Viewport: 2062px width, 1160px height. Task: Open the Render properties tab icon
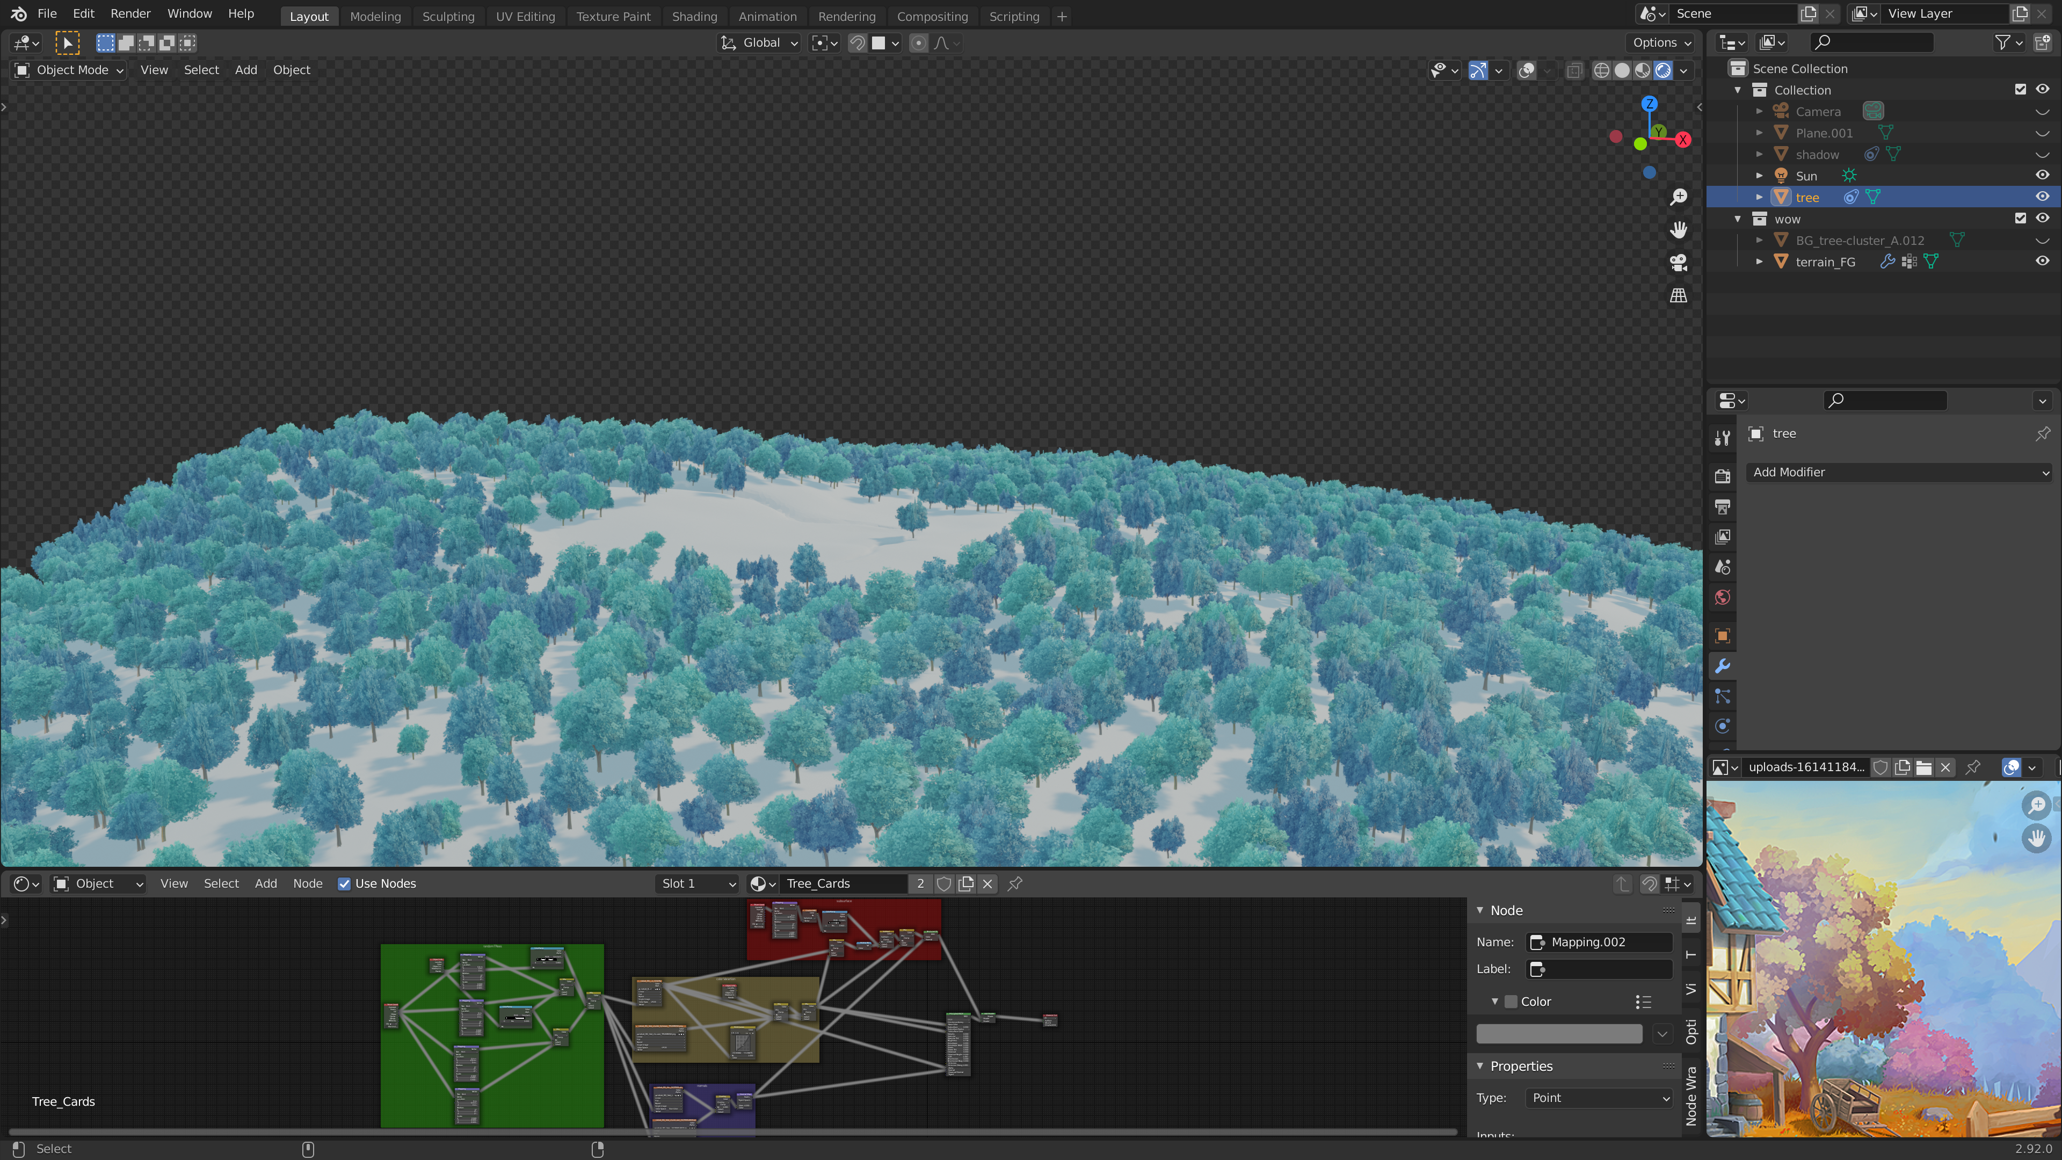tap(1723, 476)
